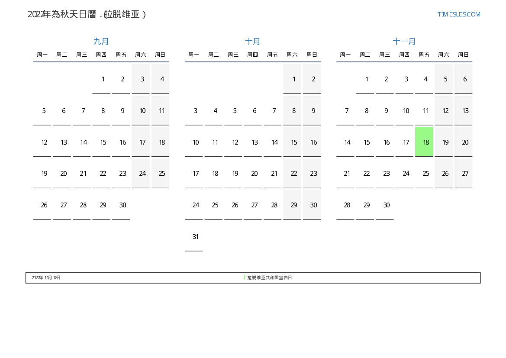The width and height of the screenshot is (506, 358).
Task: Click the 周日 header under 十一月
Action: click(x=463, y=55)
